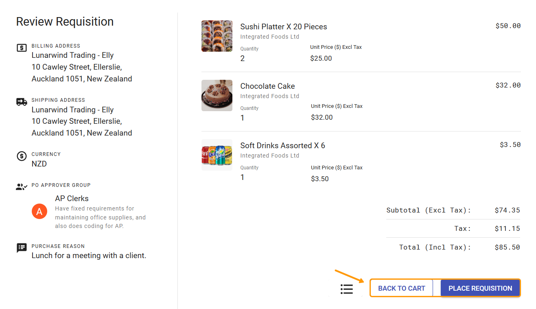Go back using Back to Cart button
This screenshot has height=309, width=536.
tap(401, 288)
